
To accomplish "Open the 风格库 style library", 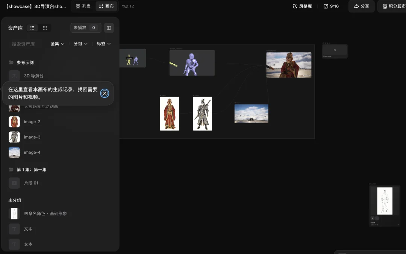I will coord(302,6).
